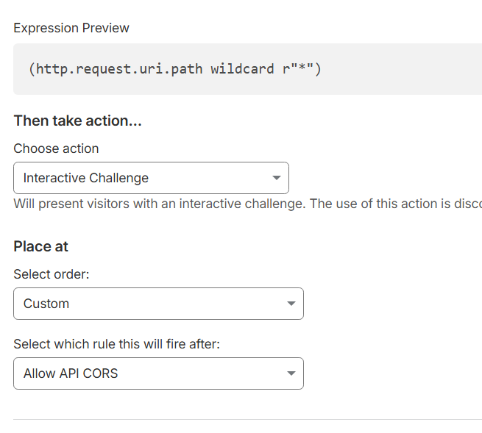
Task: Click the "Then take action..." heading
Action: (x=77, y=121)
